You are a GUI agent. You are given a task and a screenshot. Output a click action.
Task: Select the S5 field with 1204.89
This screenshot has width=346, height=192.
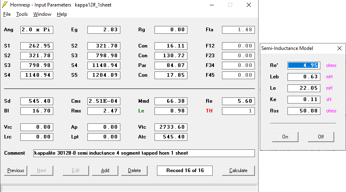(x=104, y=75)
